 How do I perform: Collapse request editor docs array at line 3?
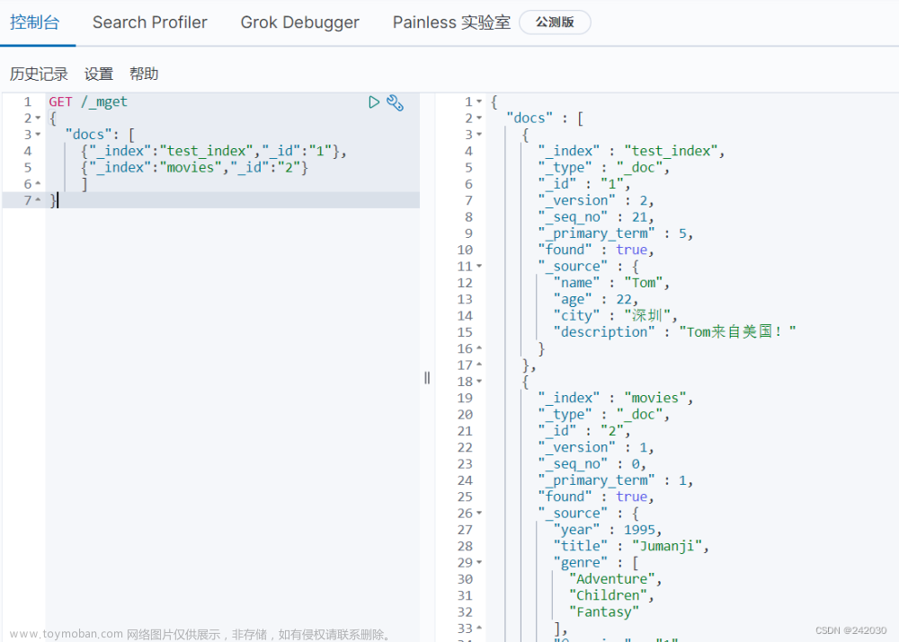click(38, 135)
